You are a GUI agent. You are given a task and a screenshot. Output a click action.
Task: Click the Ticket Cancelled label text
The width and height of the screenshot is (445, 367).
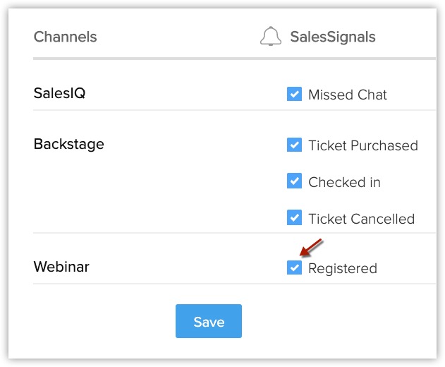[361, 219]
